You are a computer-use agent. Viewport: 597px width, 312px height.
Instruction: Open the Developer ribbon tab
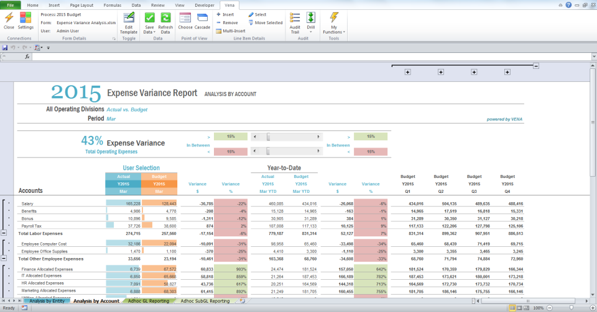tap(205, 6)
